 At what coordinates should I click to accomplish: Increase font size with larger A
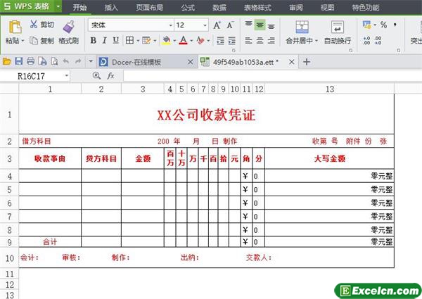(217, 25)
